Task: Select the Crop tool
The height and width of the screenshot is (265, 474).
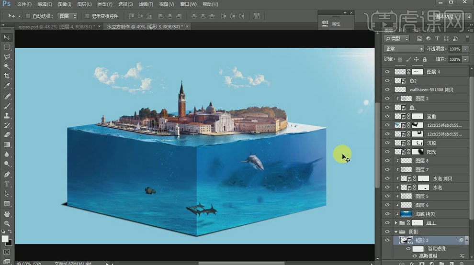Action: [x=7, y=76]
